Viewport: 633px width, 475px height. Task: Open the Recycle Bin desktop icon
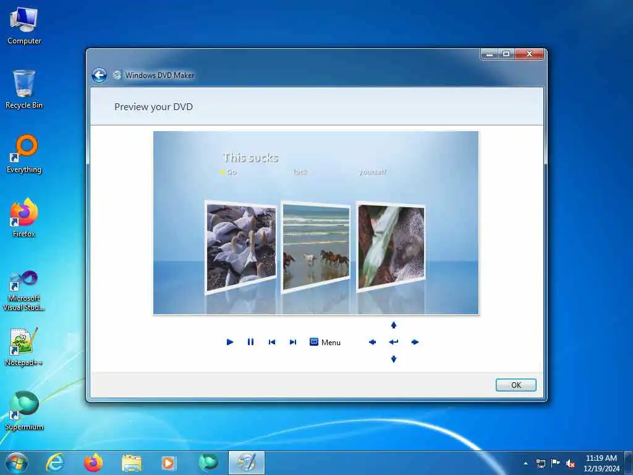click(24, 90)
